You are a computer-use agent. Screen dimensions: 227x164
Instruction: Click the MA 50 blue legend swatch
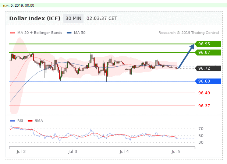tap(69, 33)
